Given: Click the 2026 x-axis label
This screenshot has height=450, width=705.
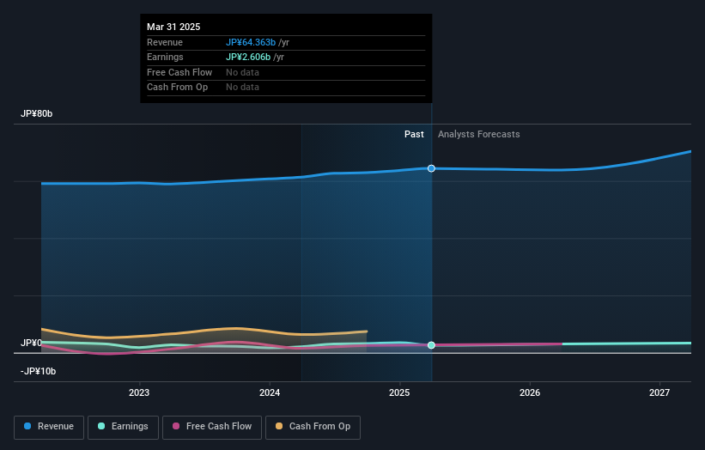Looking at the screenshot, I should tap(530, 393).
